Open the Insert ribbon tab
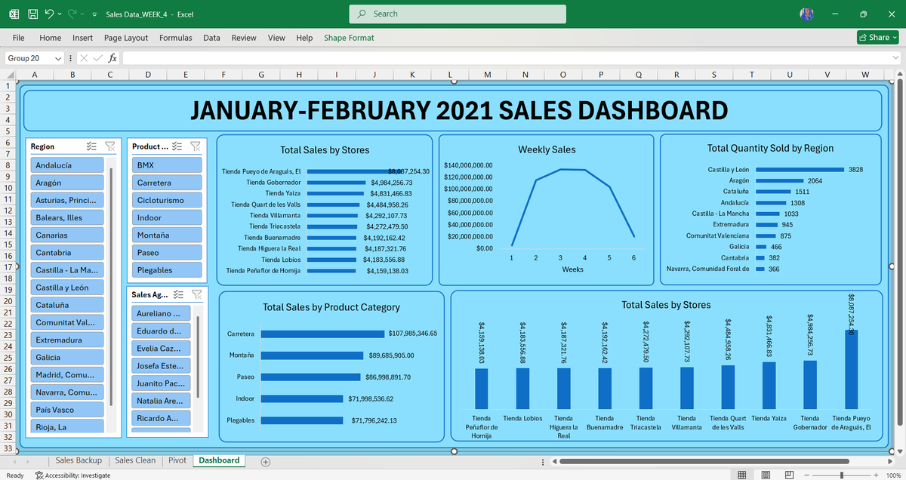This screenshot has height=480, width=906. click(83, 38)
